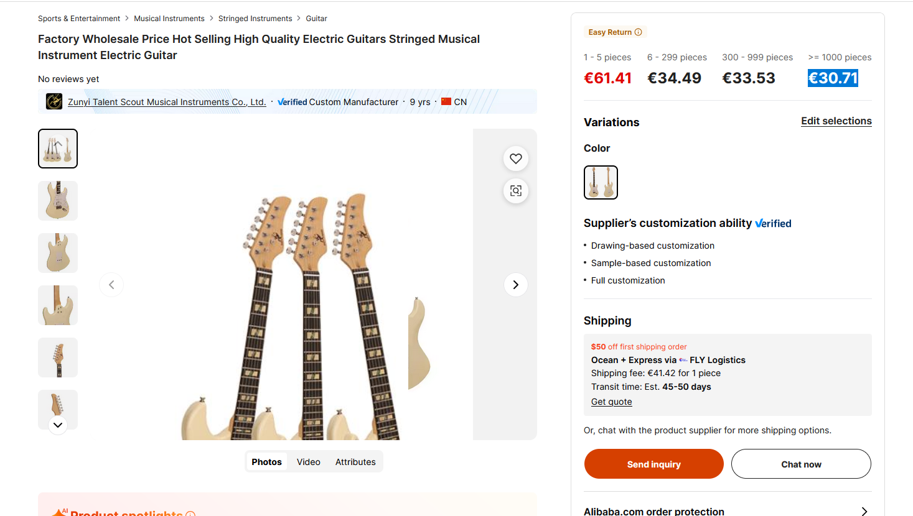This screenshot has width=913, height=516.
Task: Switch to the Attributes tab
Action: pos(355,462)
